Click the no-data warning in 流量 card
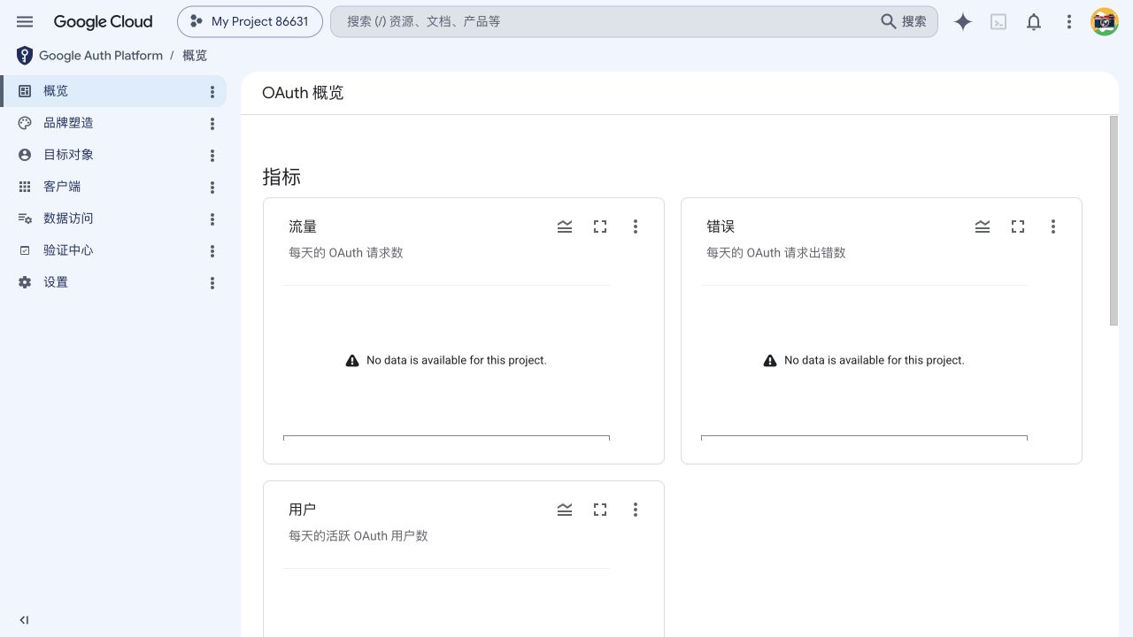The image size is (1133, 637). click(x=446, y=360)
